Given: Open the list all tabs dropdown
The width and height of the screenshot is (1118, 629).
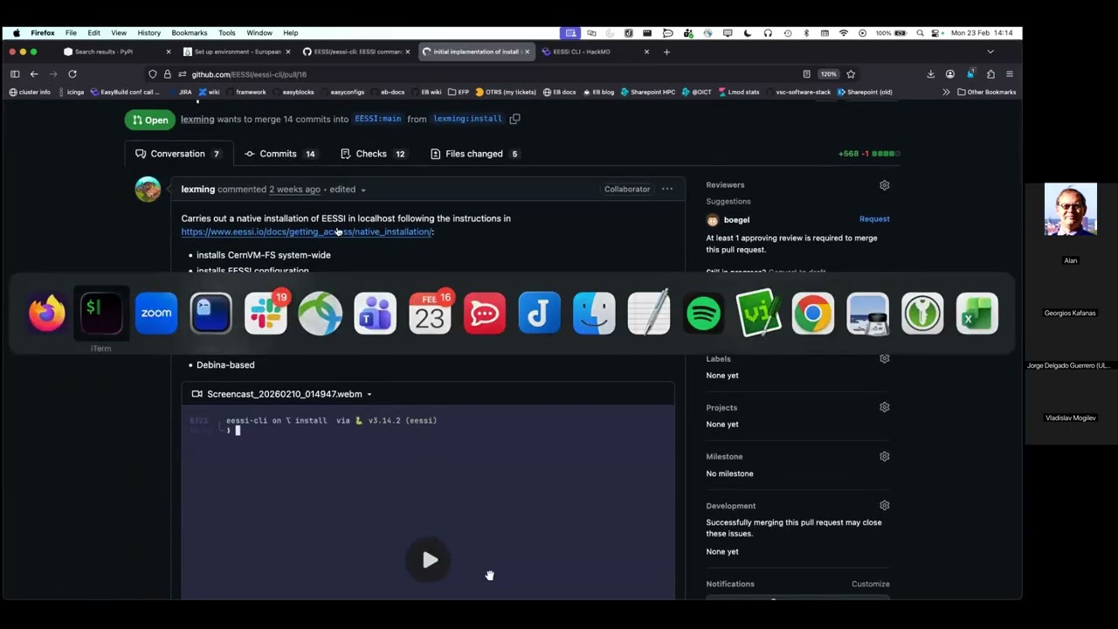Looking at the screenshot, I should (x=990, y=52).
